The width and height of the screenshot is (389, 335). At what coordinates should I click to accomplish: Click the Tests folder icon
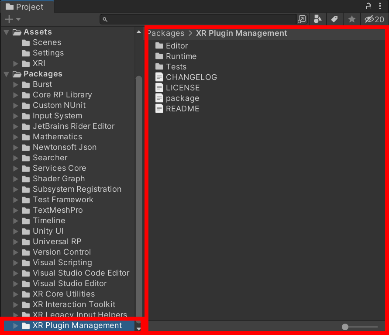point(159,66)
